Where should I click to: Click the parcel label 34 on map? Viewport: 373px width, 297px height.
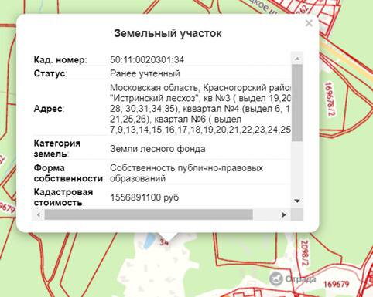[164, 242]
